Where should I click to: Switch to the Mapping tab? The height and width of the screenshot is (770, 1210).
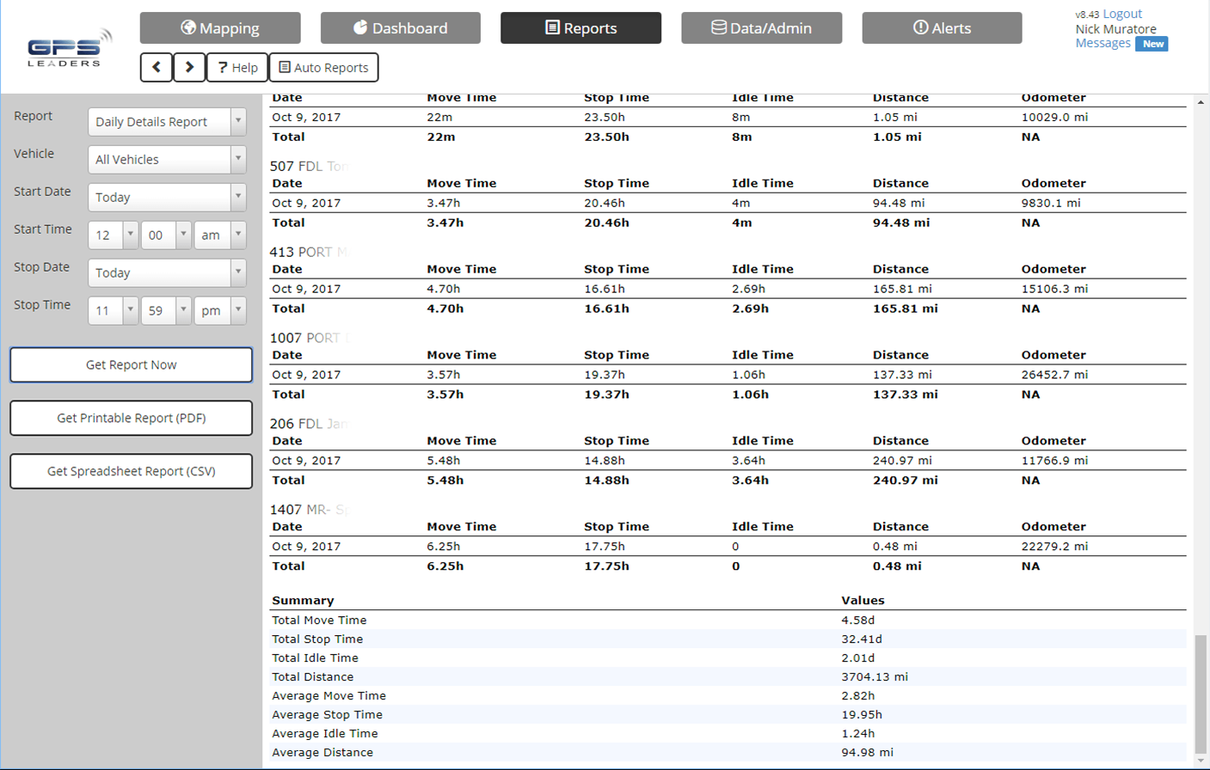(220, 27)
